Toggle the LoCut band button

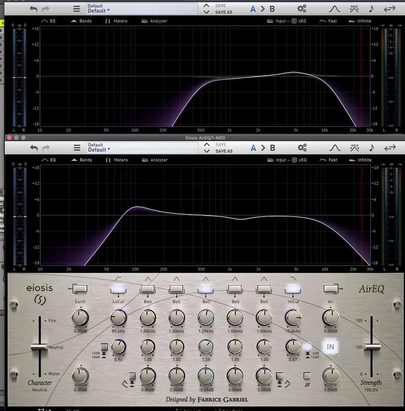pyautogui.click(x=118, y=289)
